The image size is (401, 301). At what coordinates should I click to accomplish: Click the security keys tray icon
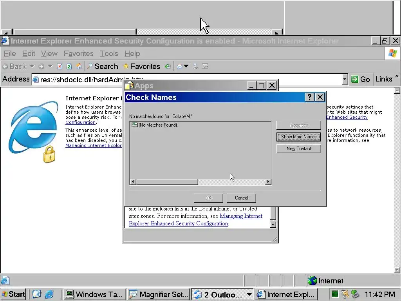pyautogui.click(x=345, y=294)
